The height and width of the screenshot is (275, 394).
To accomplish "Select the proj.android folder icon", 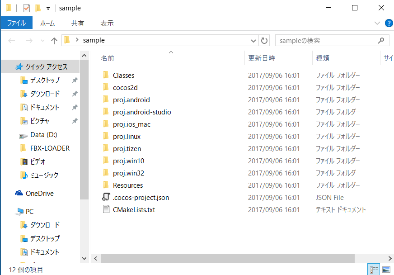I will (106, 100).
